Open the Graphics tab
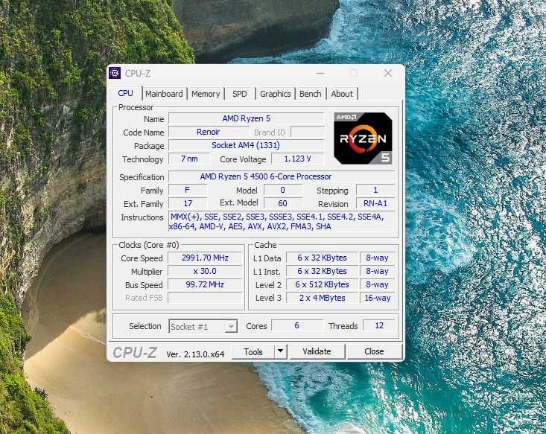 pyautogui.click(x=276, y=94)
